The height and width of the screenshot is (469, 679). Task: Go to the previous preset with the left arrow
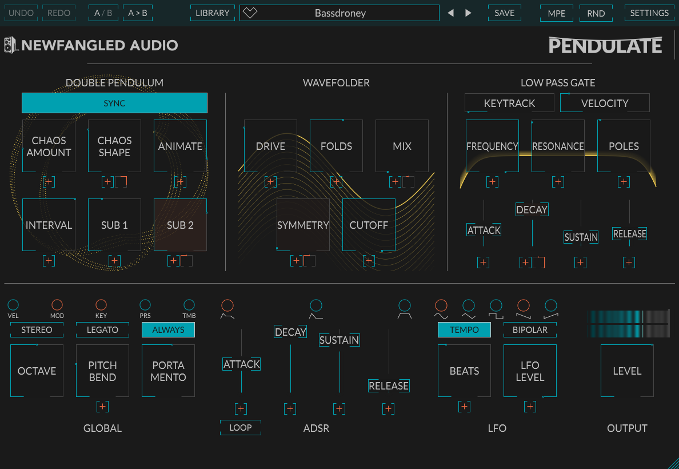(451, 12)
